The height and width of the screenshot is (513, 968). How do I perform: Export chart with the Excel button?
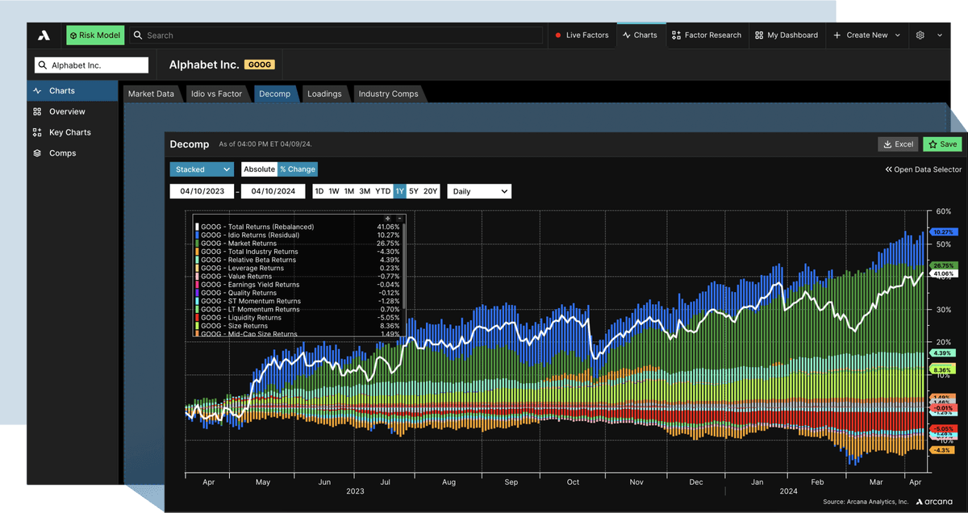899,144
